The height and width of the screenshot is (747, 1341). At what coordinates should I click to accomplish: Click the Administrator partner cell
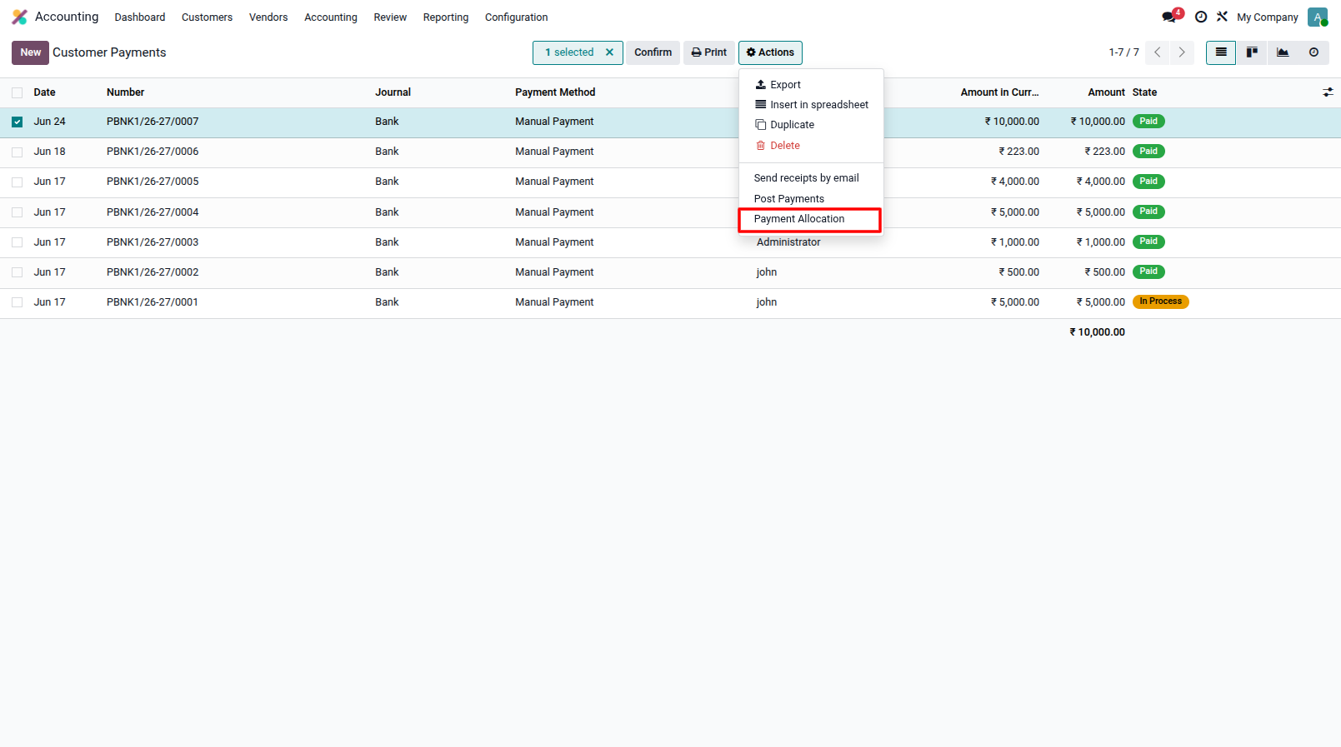788,242
